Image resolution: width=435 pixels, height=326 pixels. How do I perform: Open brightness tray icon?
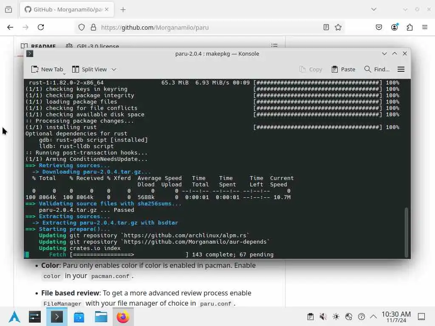(336, 317)
